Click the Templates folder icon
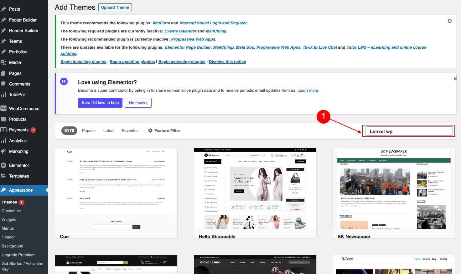461x274 pixels. 3,176
